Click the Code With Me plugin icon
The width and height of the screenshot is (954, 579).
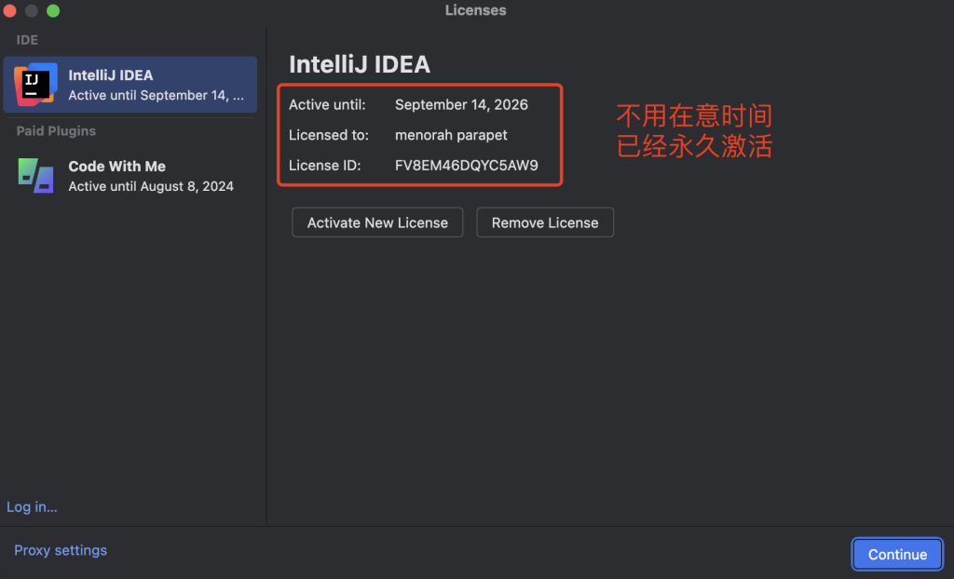pos(35,175)
